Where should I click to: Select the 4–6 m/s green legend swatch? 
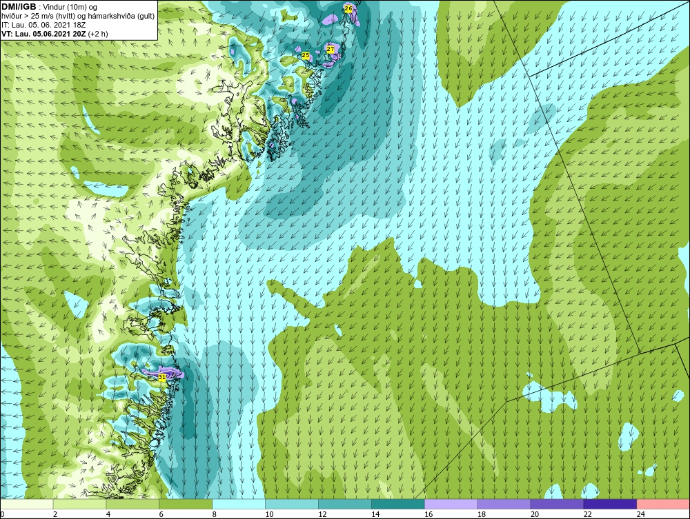133,504
